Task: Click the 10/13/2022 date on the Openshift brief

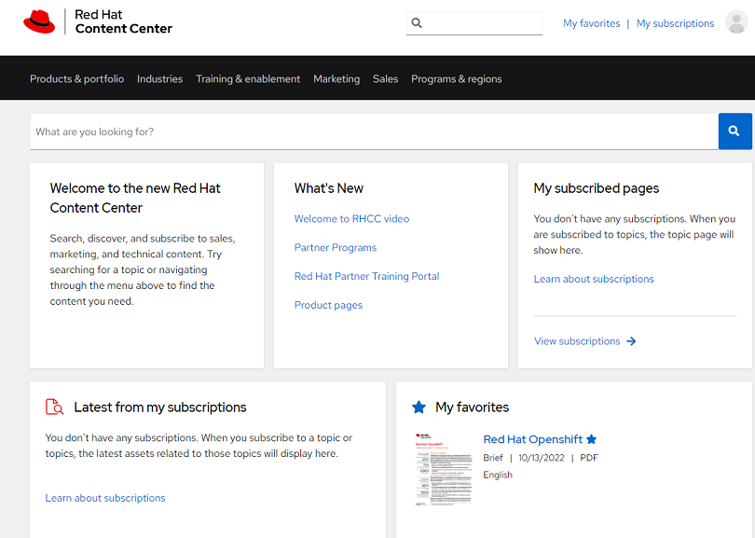Action: (x=542, y=458)
